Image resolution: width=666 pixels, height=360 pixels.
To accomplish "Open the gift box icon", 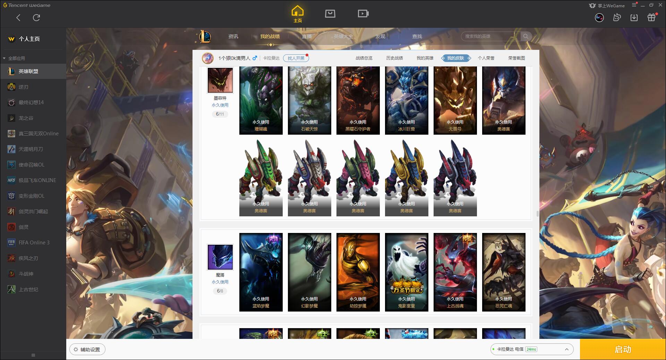I will [651, 17].
